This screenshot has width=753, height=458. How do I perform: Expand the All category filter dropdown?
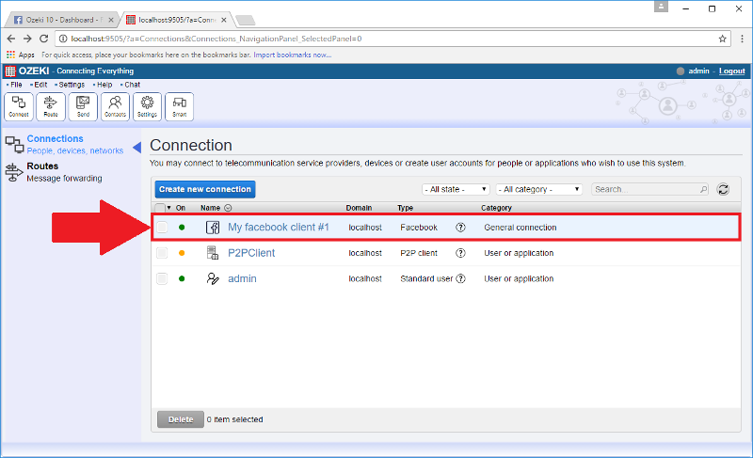coord(538,189)
